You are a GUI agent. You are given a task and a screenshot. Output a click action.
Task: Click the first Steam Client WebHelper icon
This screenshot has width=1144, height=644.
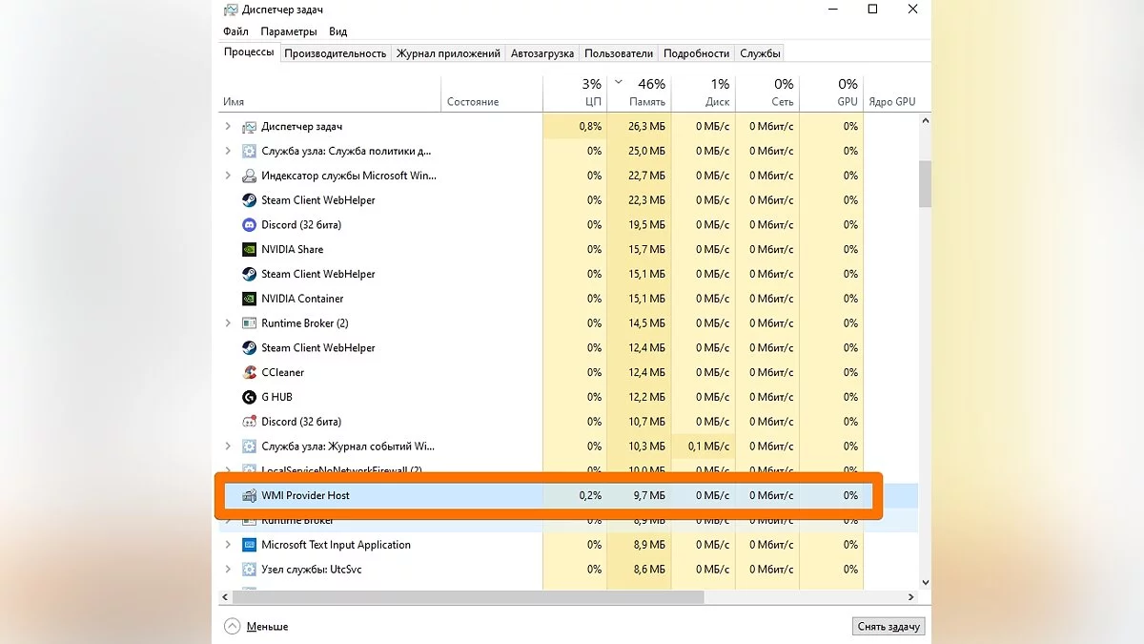point(249,200)
